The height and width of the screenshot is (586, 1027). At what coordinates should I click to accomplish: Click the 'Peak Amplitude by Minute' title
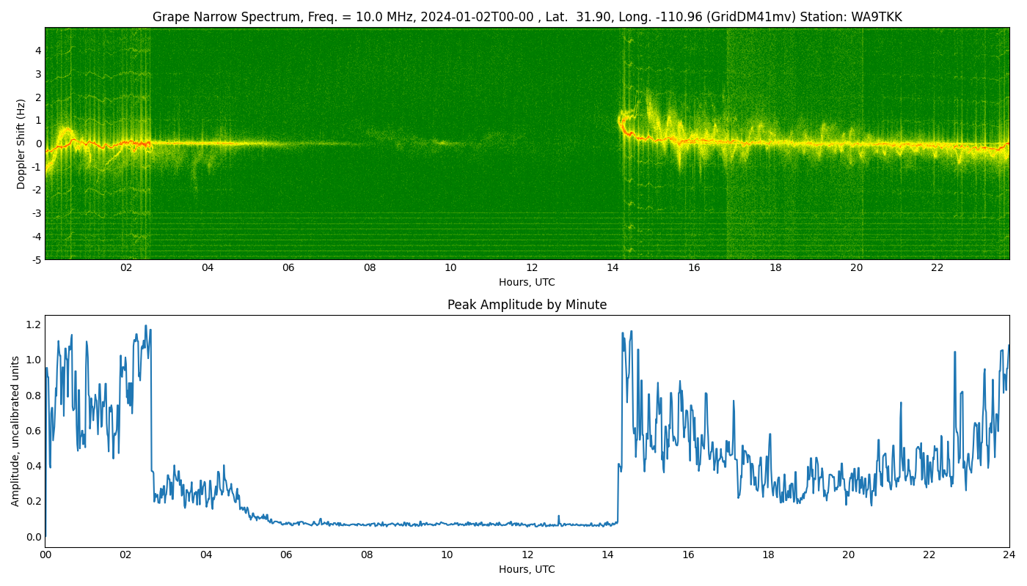click(x=527, y=305)
